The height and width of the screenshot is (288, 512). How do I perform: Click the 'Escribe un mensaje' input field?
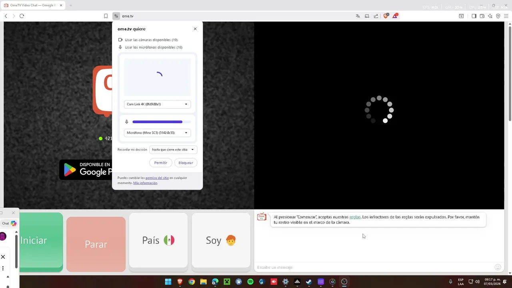coord(374,267)
